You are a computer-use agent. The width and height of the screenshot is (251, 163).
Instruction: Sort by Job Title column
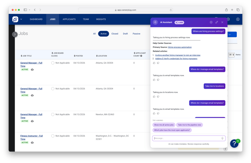click(26, 56)
